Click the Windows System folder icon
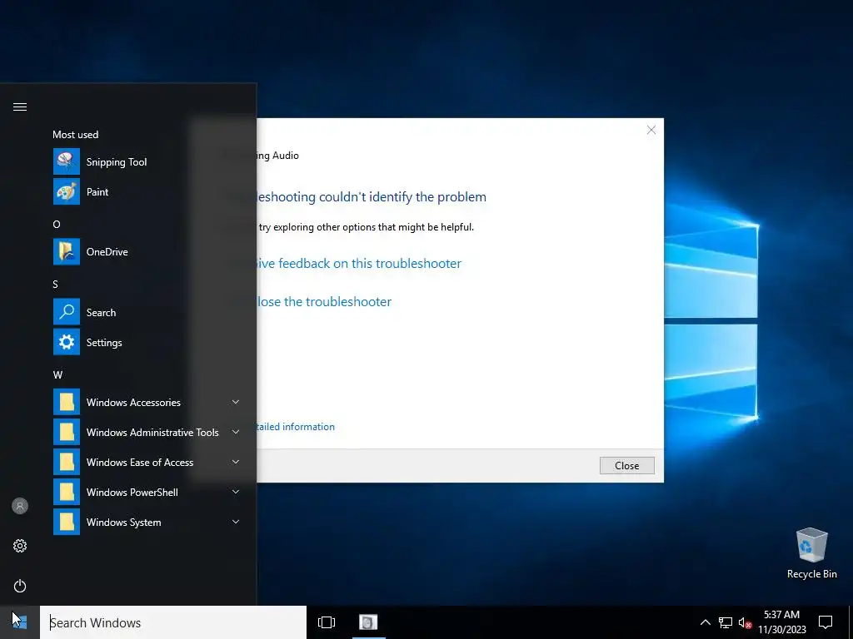Image resolution: width=853 pixels, height=639 pixels. [x=67, y=522]
